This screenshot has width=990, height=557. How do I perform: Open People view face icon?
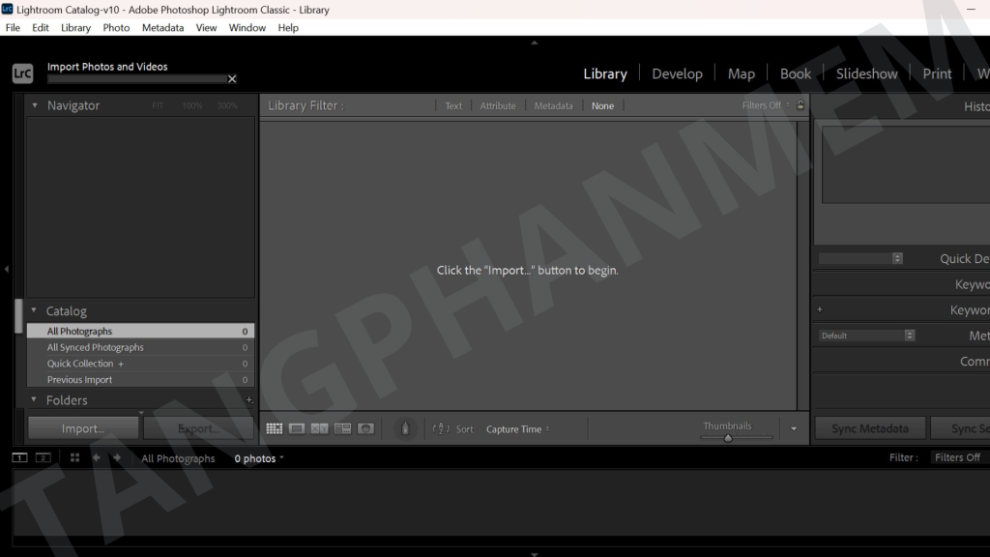tap(365, 428)
